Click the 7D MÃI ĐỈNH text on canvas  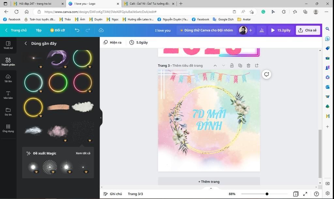pyautogui.click(x=209, y=120)
